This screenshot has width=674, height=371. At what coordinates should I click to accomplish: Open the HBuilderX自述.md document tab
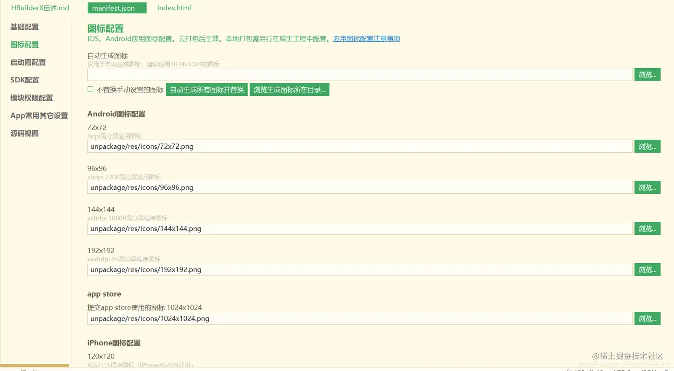pos(40,8)
